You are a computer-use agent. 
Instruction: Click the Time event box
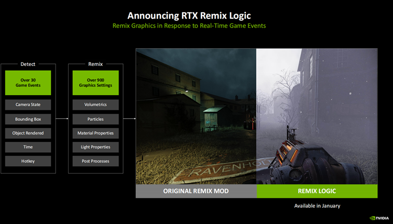point(28,147)
